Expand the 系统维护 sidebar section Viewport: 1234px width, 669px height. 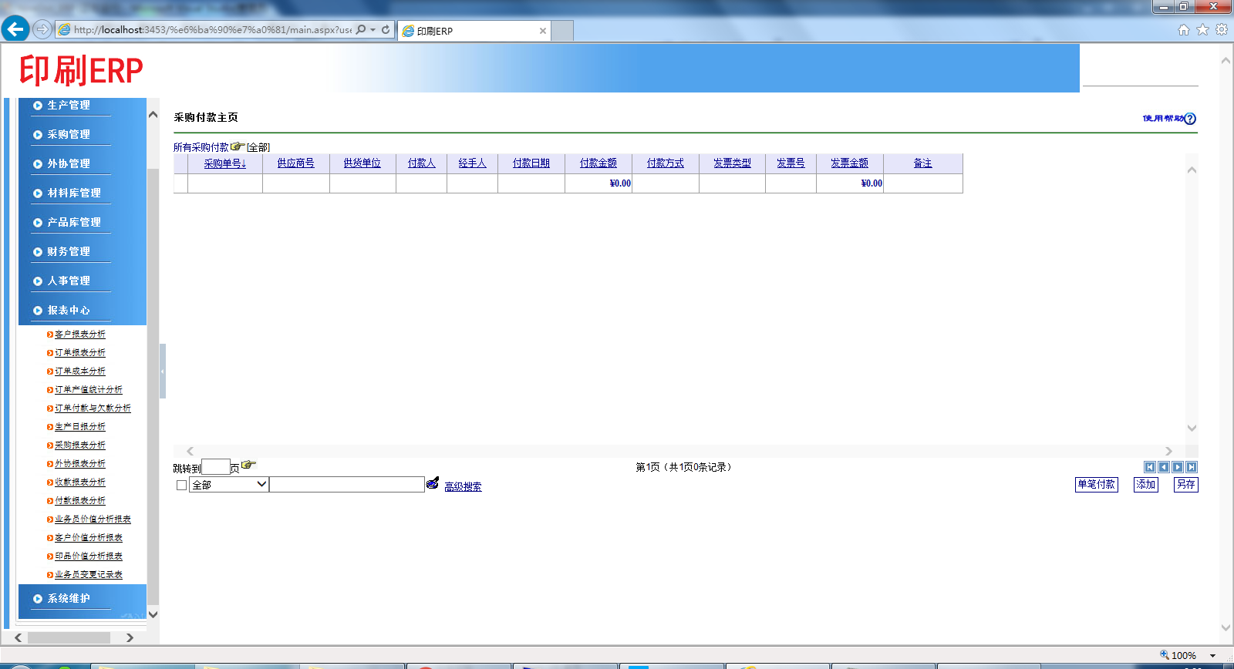(69, 599)
